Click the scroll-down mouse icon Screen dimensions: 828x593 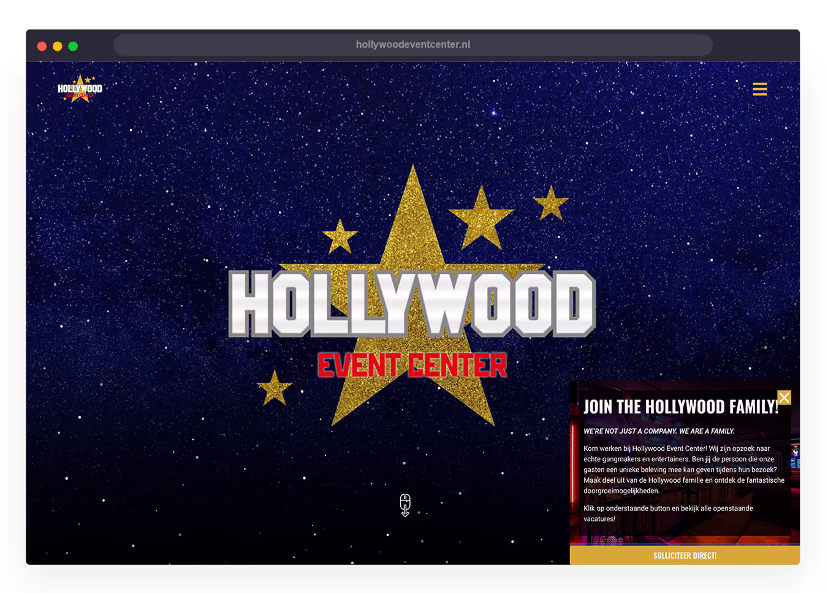[x=405, y=505]
